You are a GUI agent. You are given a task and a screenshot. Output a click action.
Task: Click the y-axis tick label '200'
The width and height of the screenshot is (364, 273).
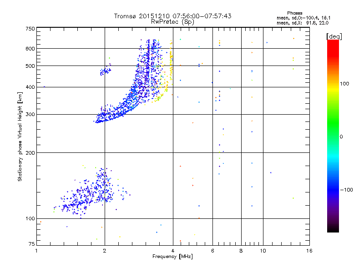pos(30,153)
